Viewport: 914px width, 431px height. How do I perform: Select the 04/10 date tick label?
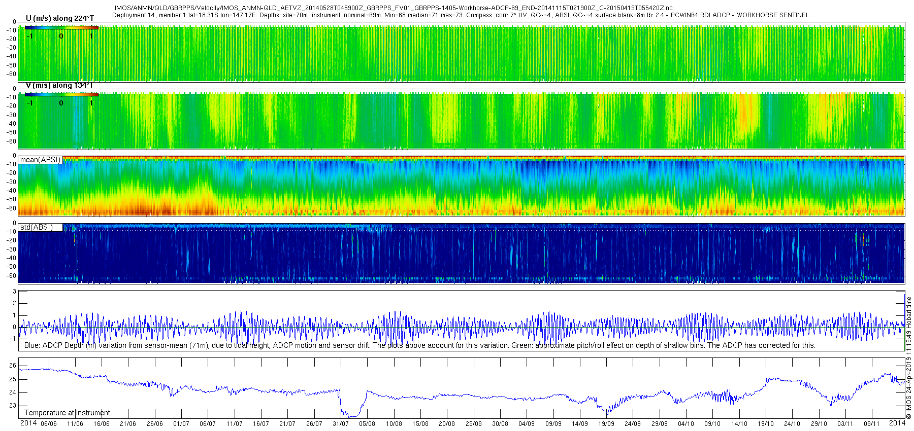click(x=685, y=424)
